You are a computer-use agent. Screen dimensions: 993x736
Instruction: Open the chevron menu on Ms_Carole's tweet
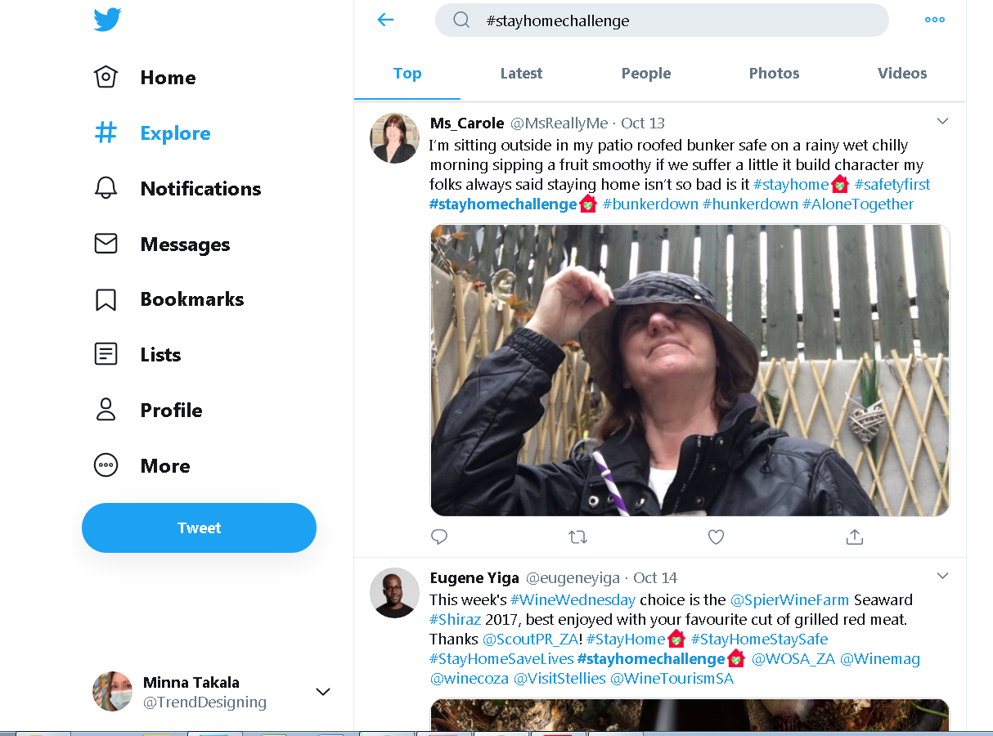point(942,121)
